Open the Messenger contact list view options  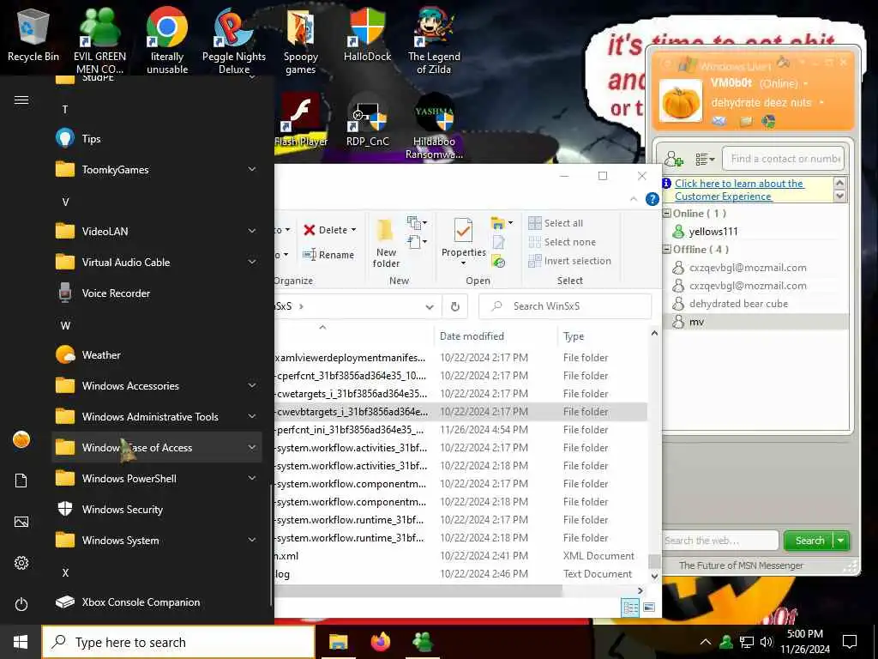pyautogui.click(x=705, y=160)
